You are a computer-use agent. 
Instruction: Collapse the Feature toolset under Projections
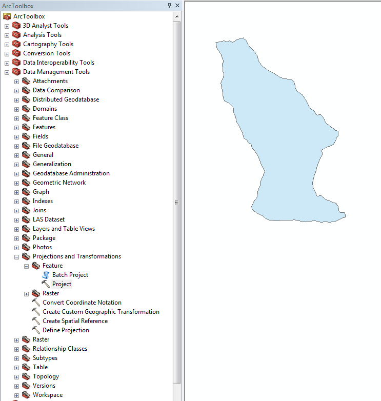(26, 266)
